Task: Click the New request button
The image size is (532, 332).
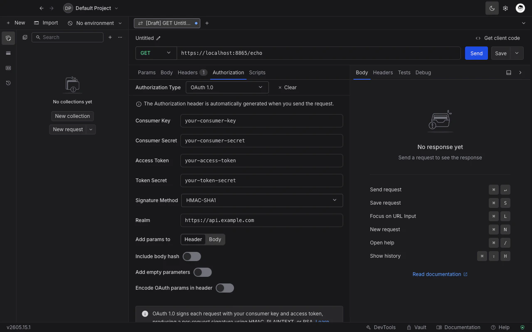Action: (x=68, y=129)
